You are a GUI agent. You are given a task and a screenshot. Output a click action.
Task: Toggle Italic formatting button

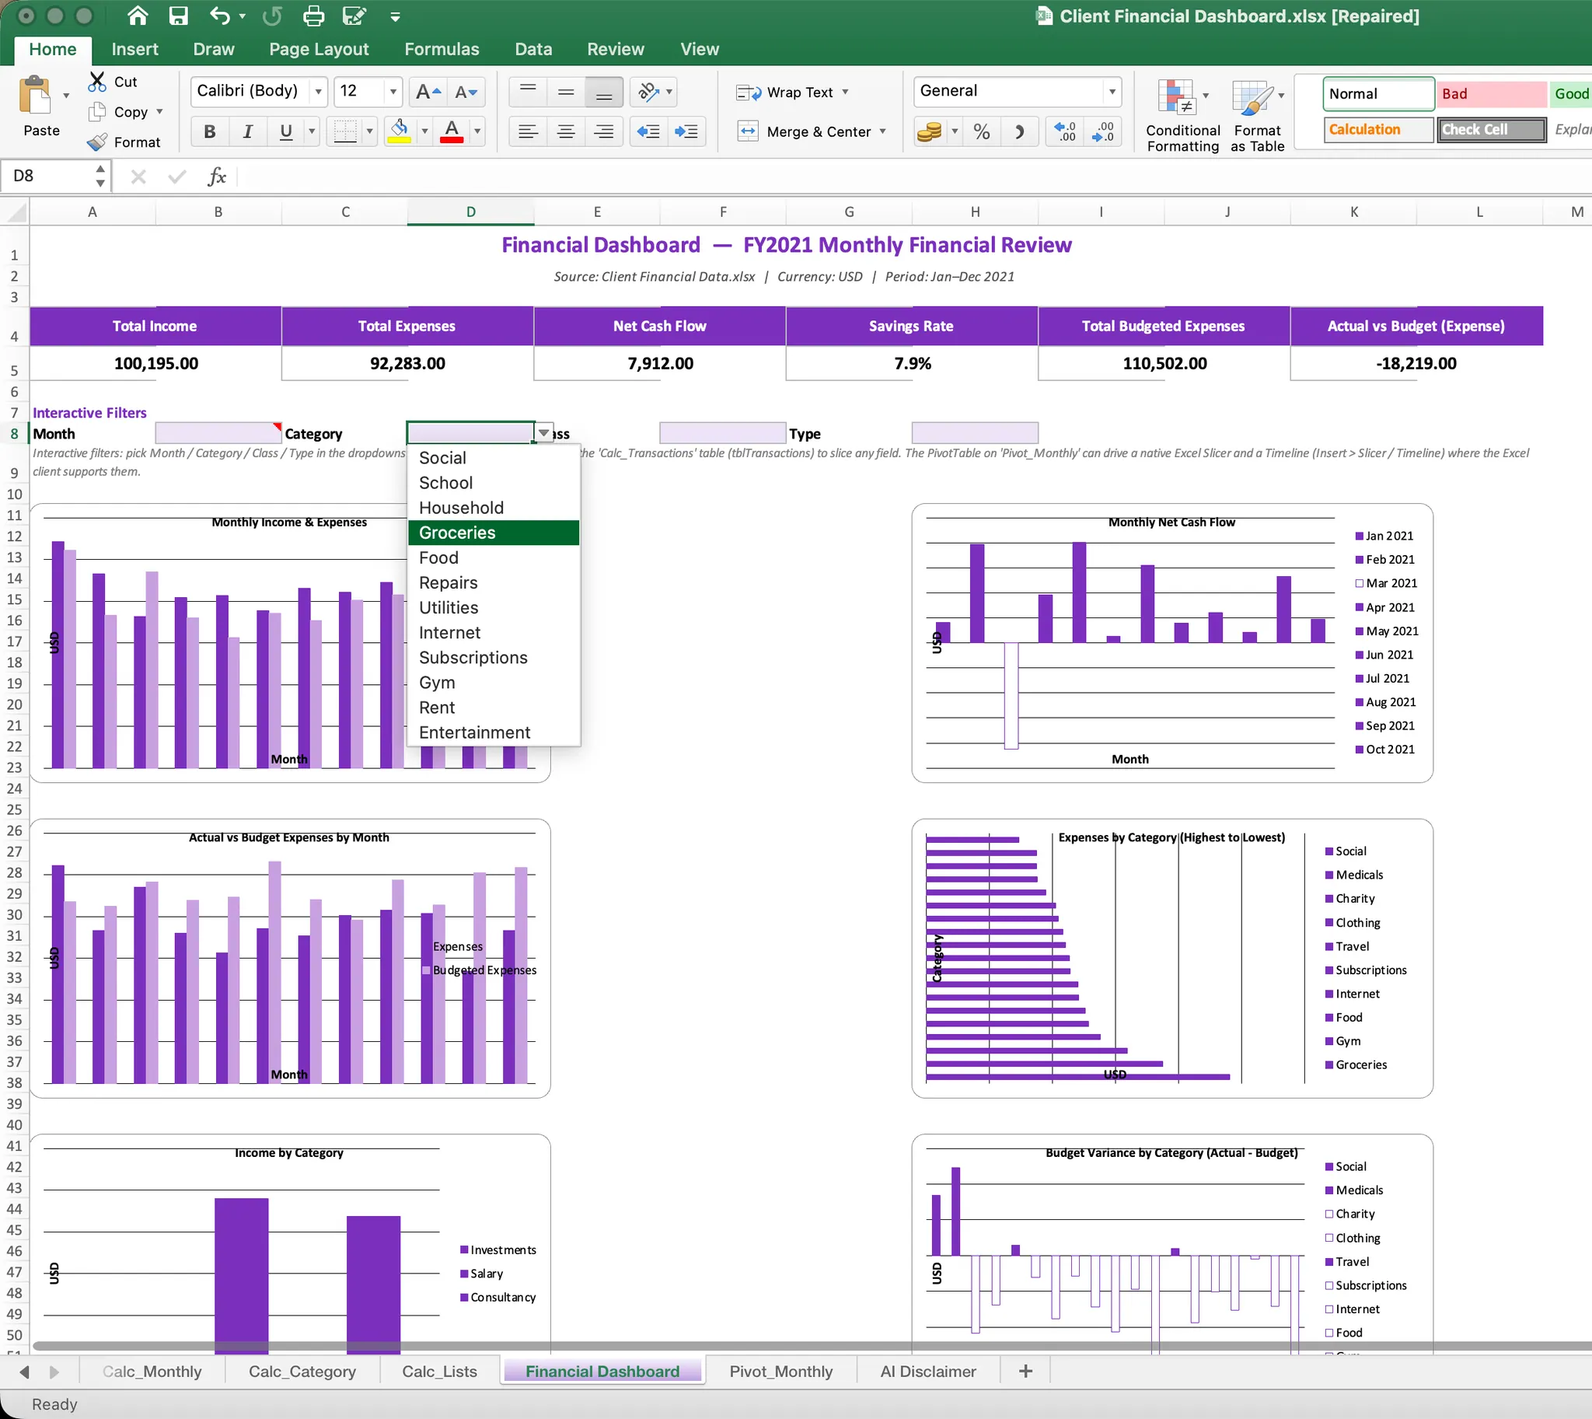tap(248, 131)
